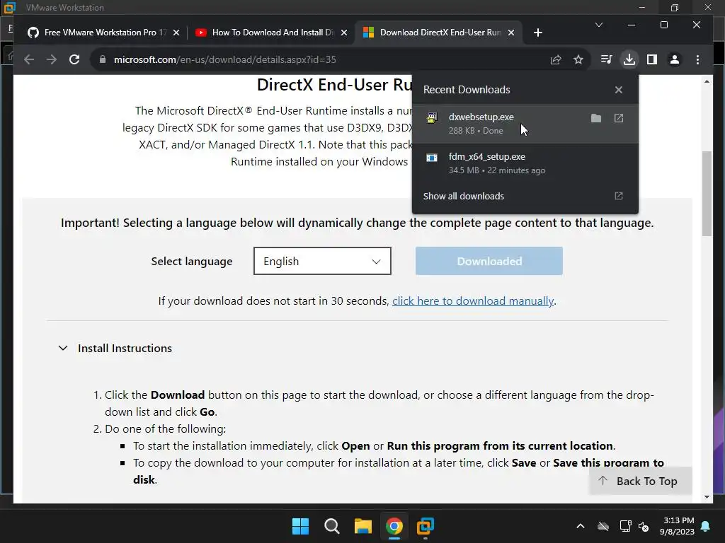Open File Explorer from taskbar

pos(363,526)
